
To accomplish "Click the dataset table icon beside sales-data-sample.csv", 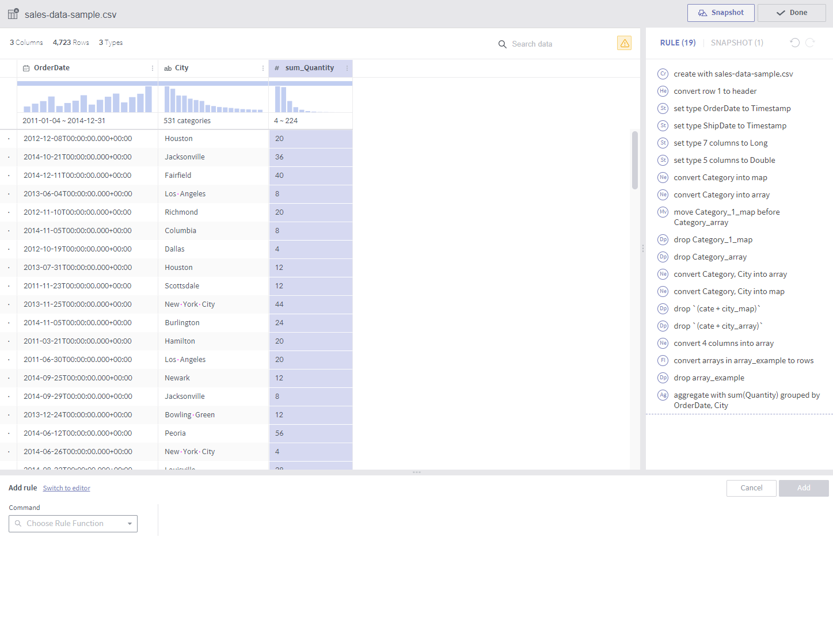I will click(x=13, y=14).
